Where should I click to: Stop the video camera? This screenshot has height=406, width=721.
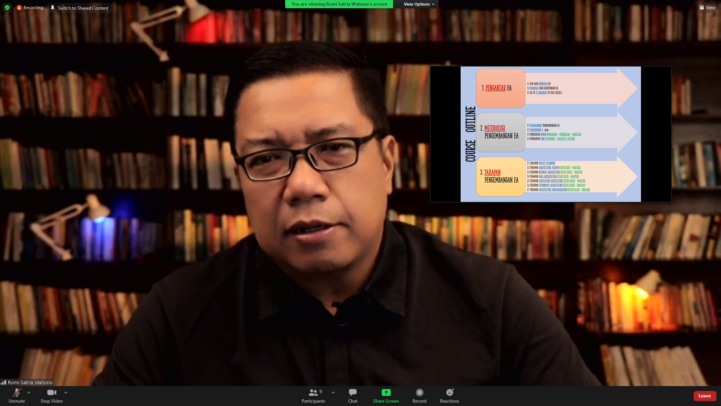[51, 395]
